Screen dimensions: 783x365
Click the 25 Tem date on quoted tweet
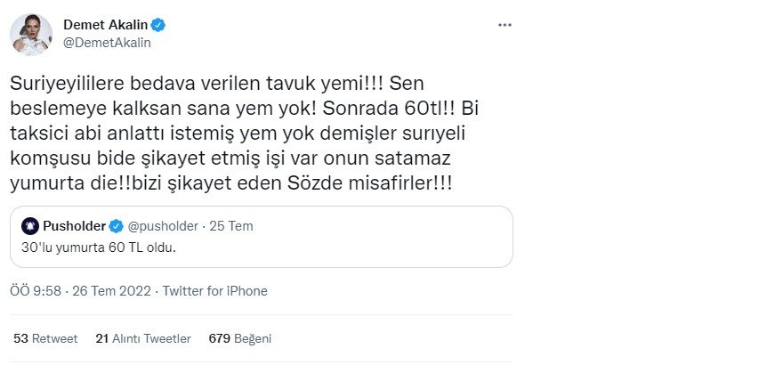pos(234,225)
